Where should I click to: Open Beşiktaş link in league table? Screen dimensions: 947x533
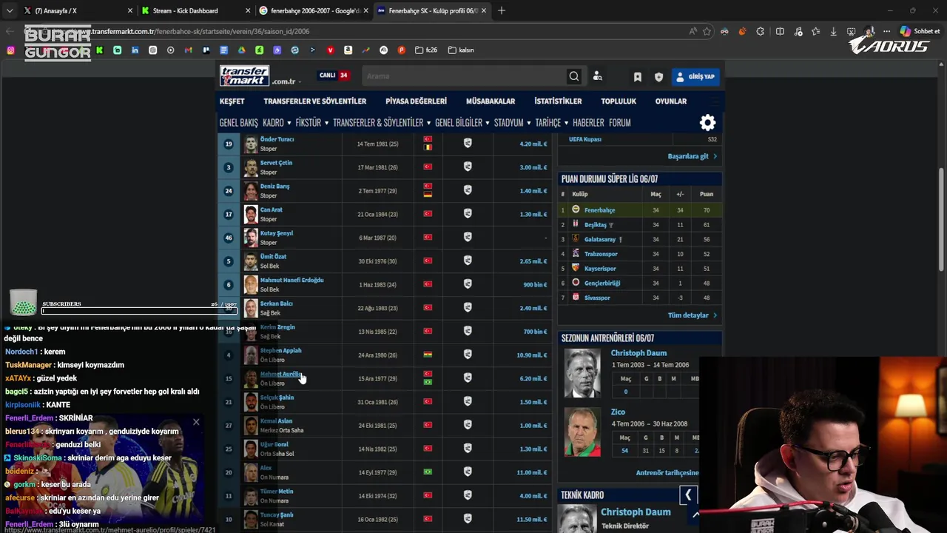pyautogui.click(x=596, y=224)
